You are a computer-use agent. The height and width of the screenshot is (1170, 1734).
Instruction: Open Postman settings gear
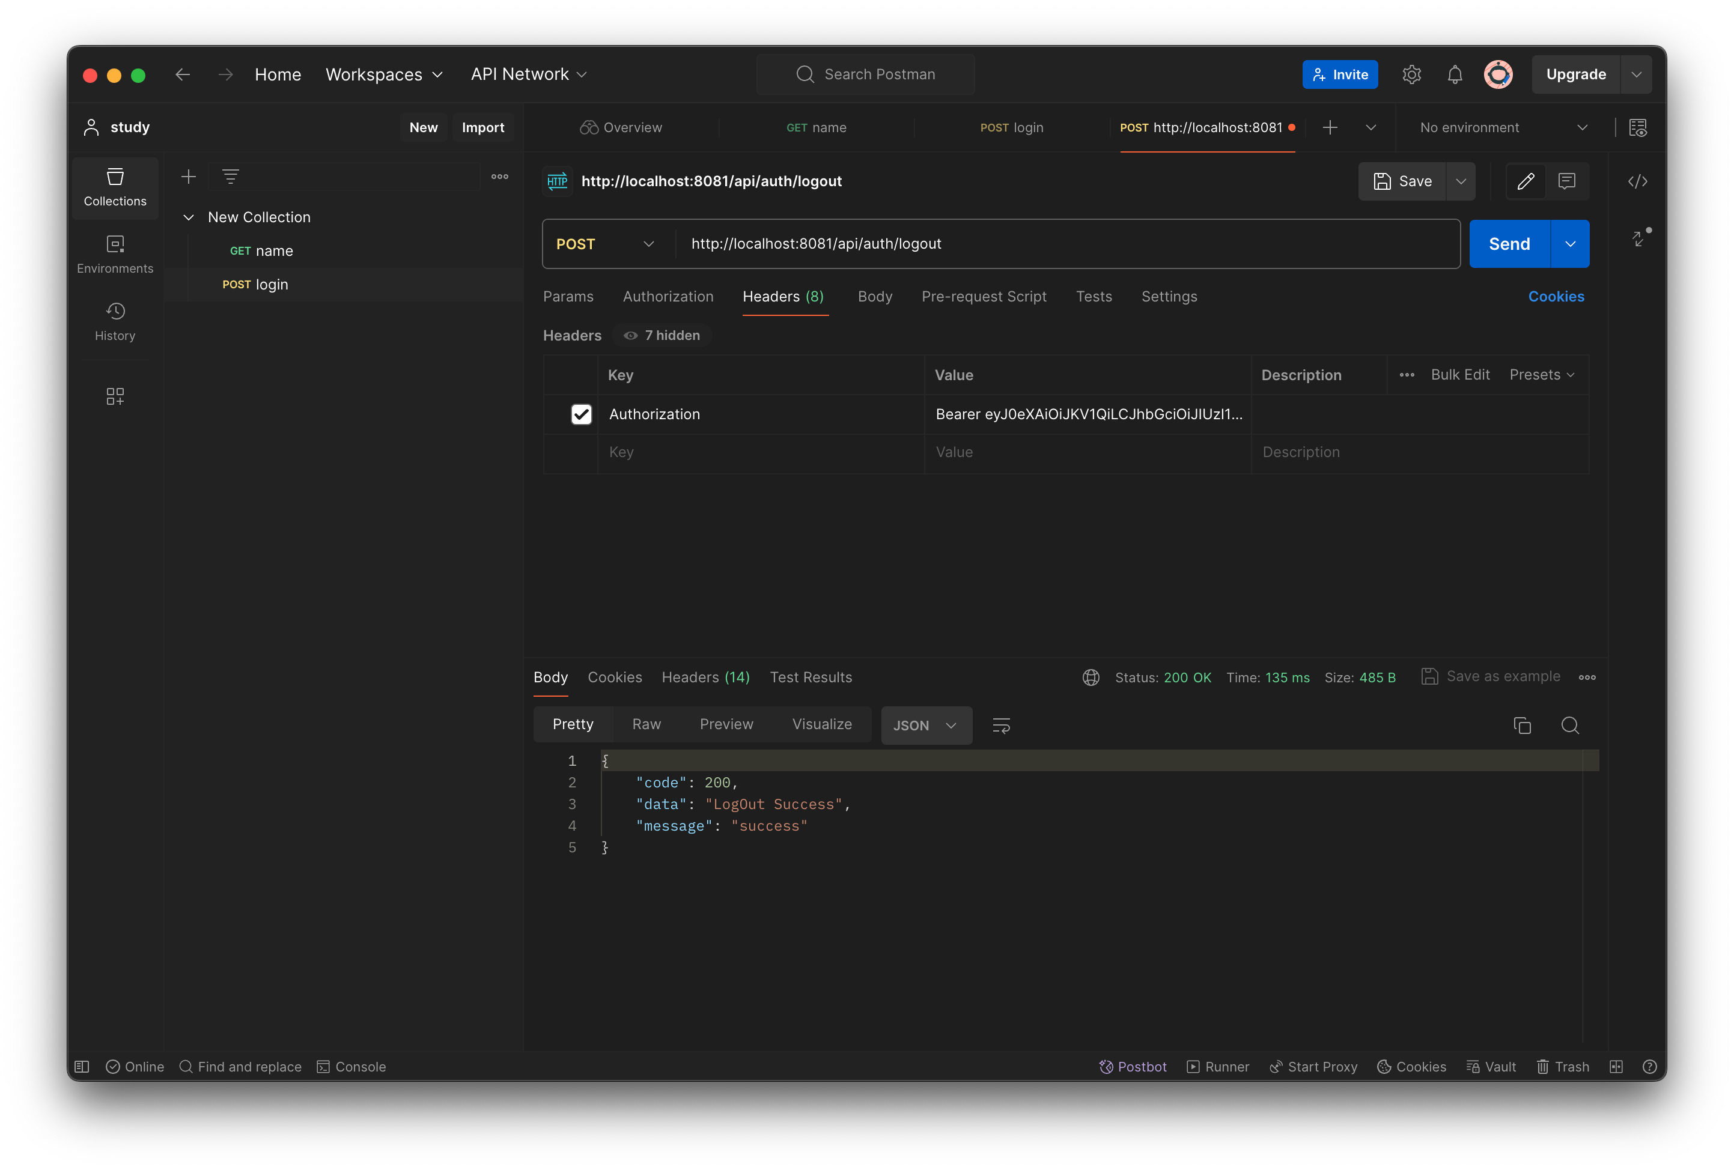[x=1411, y=74]
